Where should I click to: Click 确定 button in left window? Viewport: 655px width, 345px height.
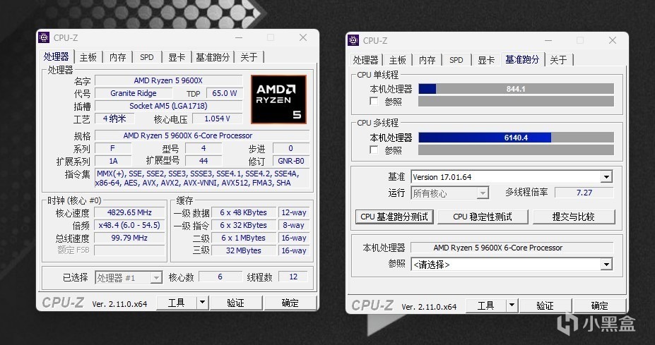coord(290,303)
